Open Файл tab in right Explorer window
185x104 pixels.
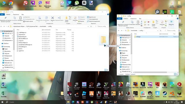click(119, 18)
